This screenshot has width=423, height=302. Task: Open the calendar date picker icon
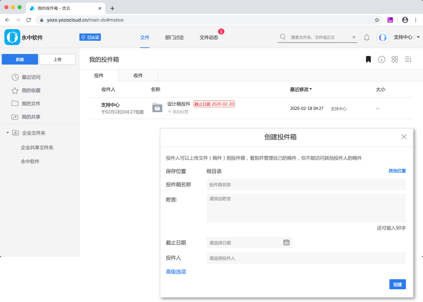tap(286, 242)
